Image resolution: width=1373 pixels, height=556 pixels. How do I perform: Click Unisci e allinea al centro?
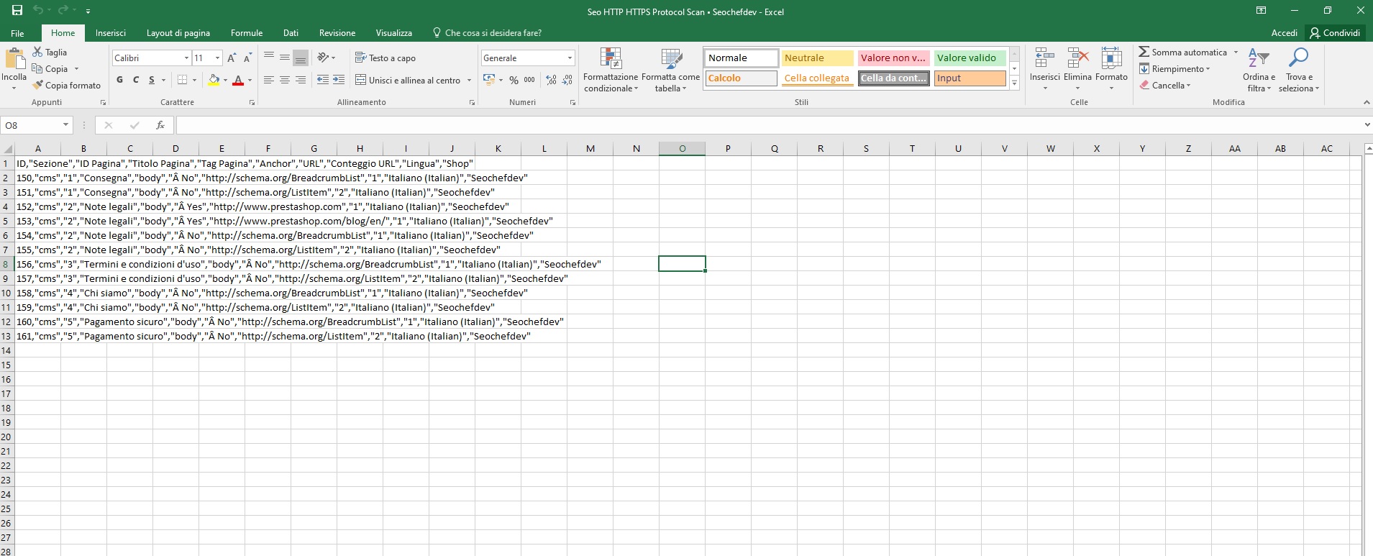pyautogui.click(x=408, y=80)
